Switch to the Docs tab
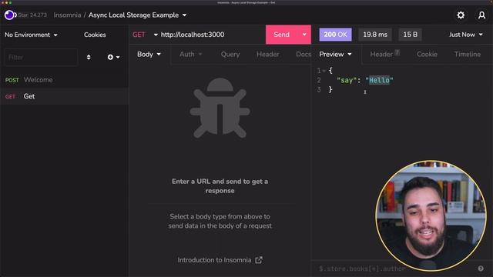Screen dimensions: 493x277 click(304, 55)
